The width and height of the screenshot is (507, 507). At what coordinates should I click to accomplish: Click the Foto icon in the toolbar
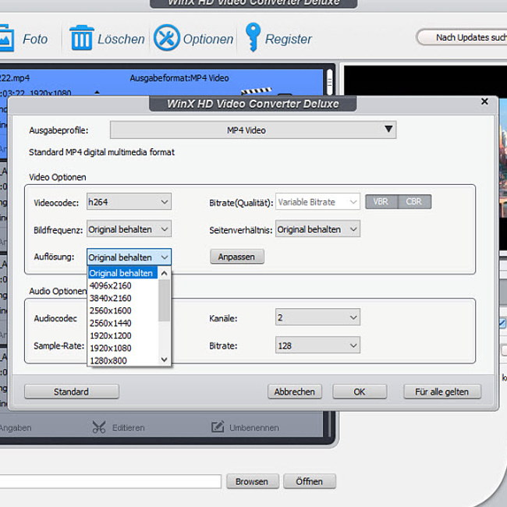6,37
